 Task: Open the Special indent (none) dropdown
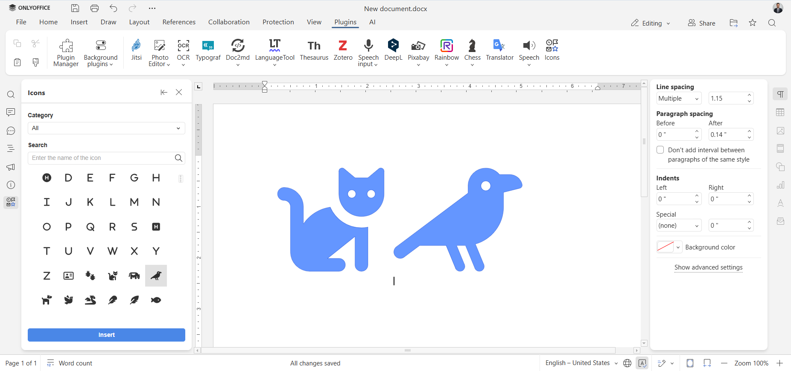pyautogui.click(x=679, y=226)
